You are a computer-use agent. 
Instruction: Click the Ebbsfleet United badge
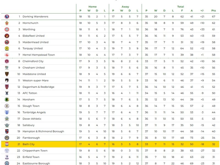[7, 36]
